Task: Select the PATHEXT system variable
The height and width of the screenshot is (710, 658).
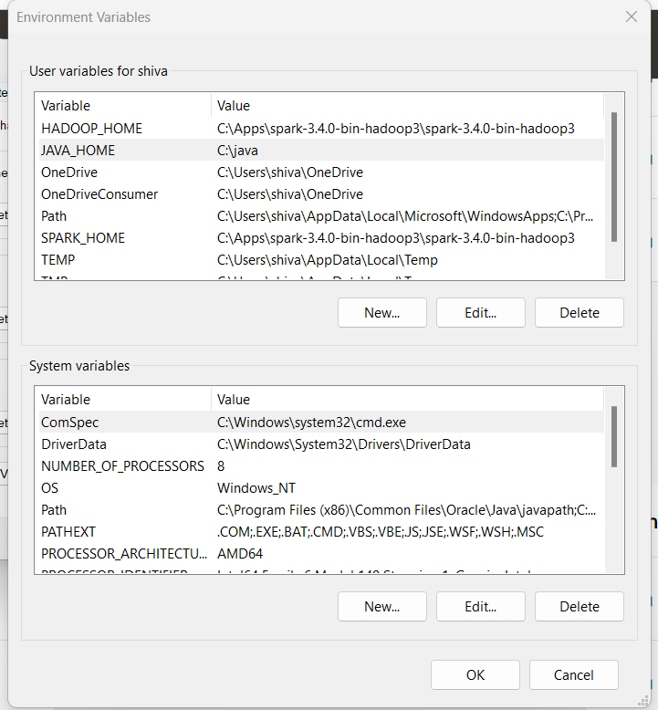Action: [321, 532]
